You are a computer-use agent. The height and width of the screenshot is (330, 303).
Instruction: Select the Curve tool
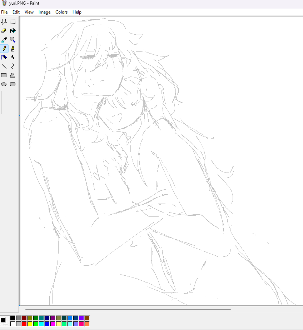coord(13,66)
